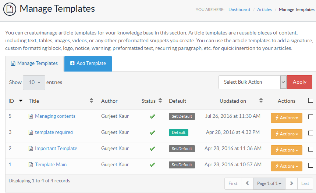
Task: Toggle the select-all checkbox in header
Action: click(x=310, y=100)
